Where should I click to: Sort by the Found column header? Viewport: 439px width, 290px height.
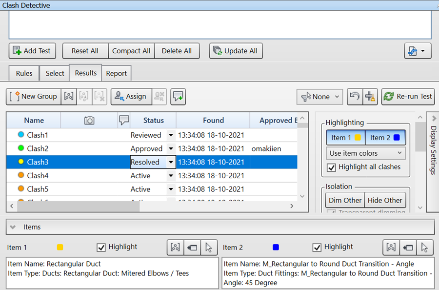tap(213, 120)
